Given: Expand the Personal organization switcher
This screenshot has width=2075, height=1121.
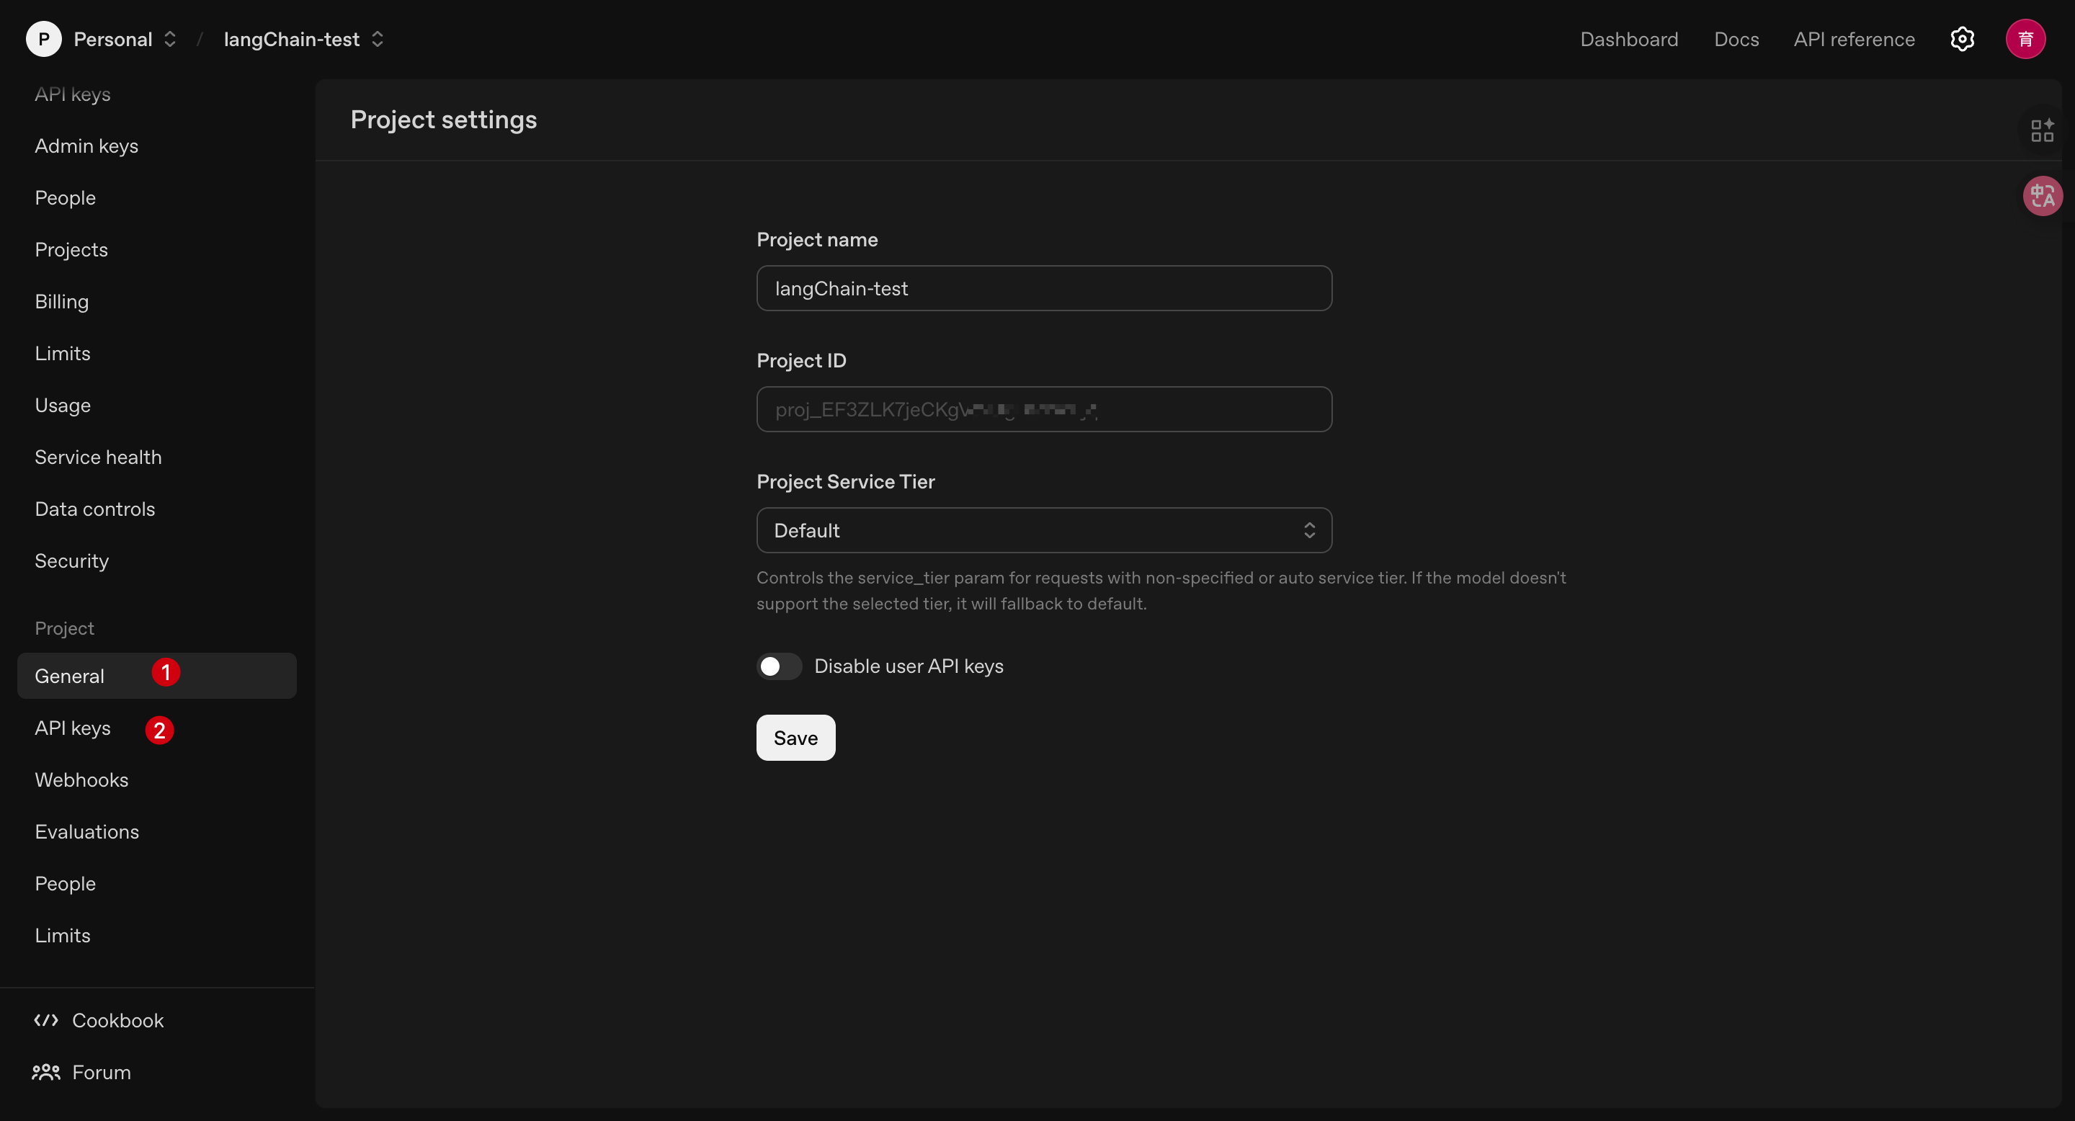Looking at the screenshot, I should point(170,39).
